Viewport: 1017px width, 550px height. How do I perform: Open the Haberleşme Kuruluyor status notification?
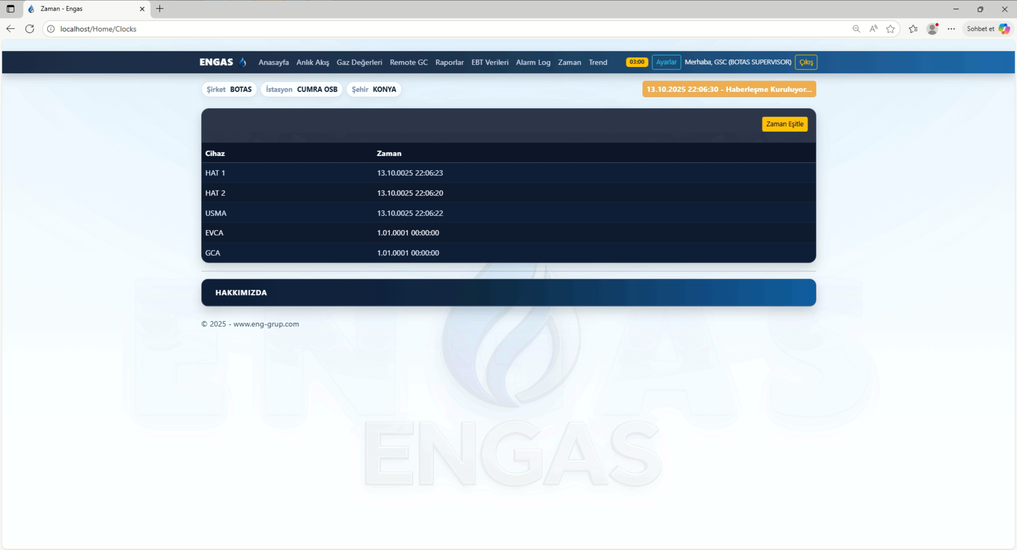[x=728, y=89]
